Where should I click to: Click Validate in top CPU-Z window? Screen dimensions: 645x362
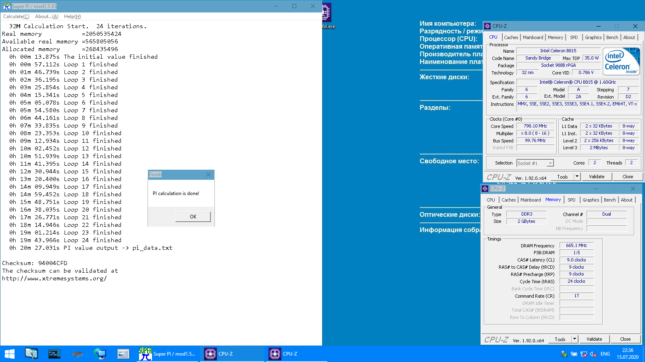(597, 177)
